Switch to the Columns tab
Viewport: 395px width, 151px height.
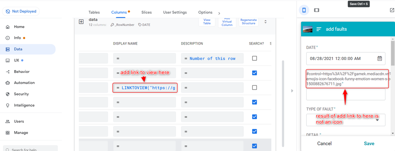(x=119, y=12)
